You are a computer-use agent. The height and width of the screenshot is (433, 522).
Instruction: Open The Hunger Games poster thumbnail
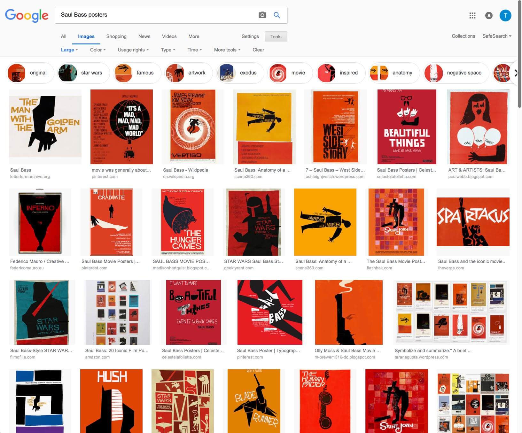click(x=183, y=222)
